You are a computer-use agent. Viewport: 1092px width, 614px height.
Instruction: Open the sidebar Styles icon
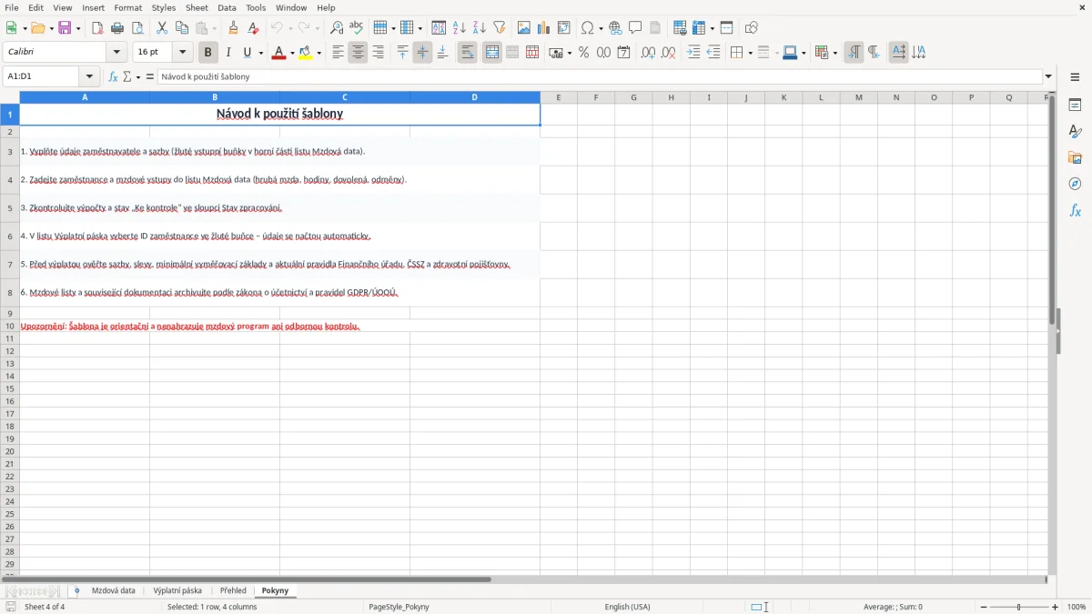(x=1075, y=132)
